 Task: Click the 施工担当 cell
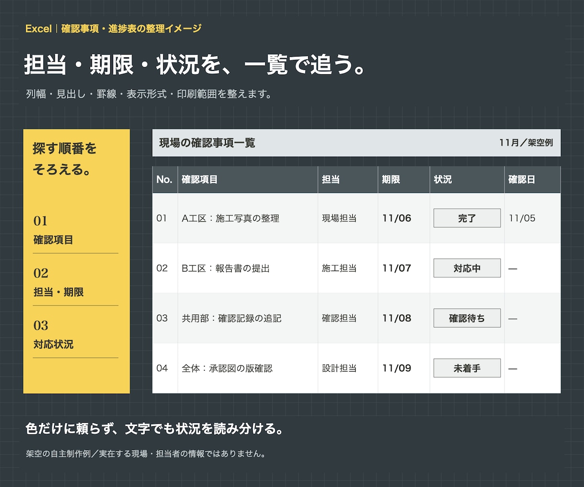tap(348, 268)
